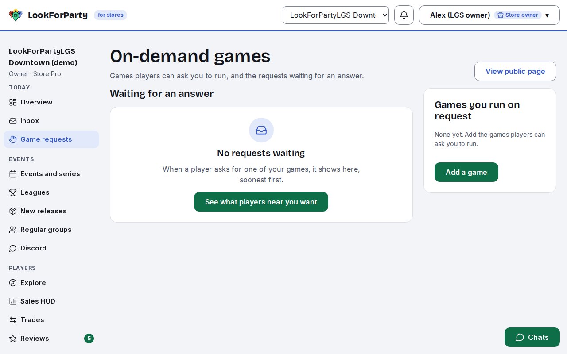Open Inbox from the sidebar

(x=51, y=121)
